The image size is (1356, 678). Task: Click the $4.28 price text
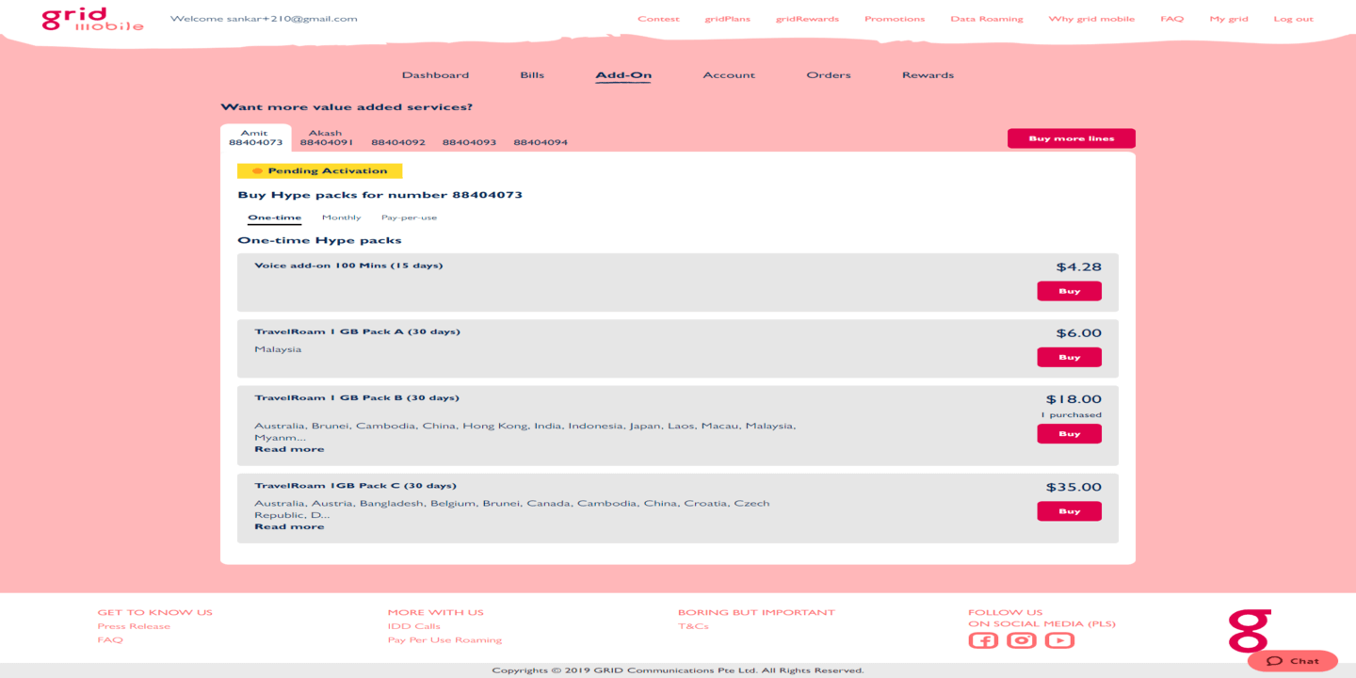[x=1078, y=267]
